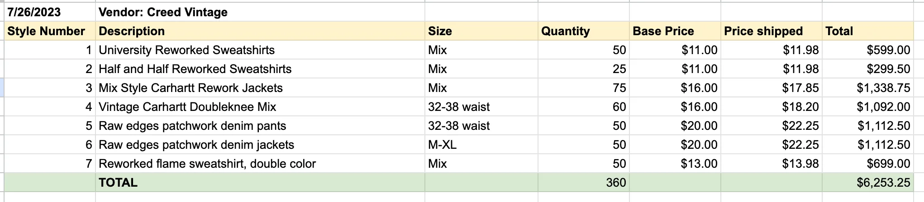
Task: Click the Size column header cell
Action: 481,31
